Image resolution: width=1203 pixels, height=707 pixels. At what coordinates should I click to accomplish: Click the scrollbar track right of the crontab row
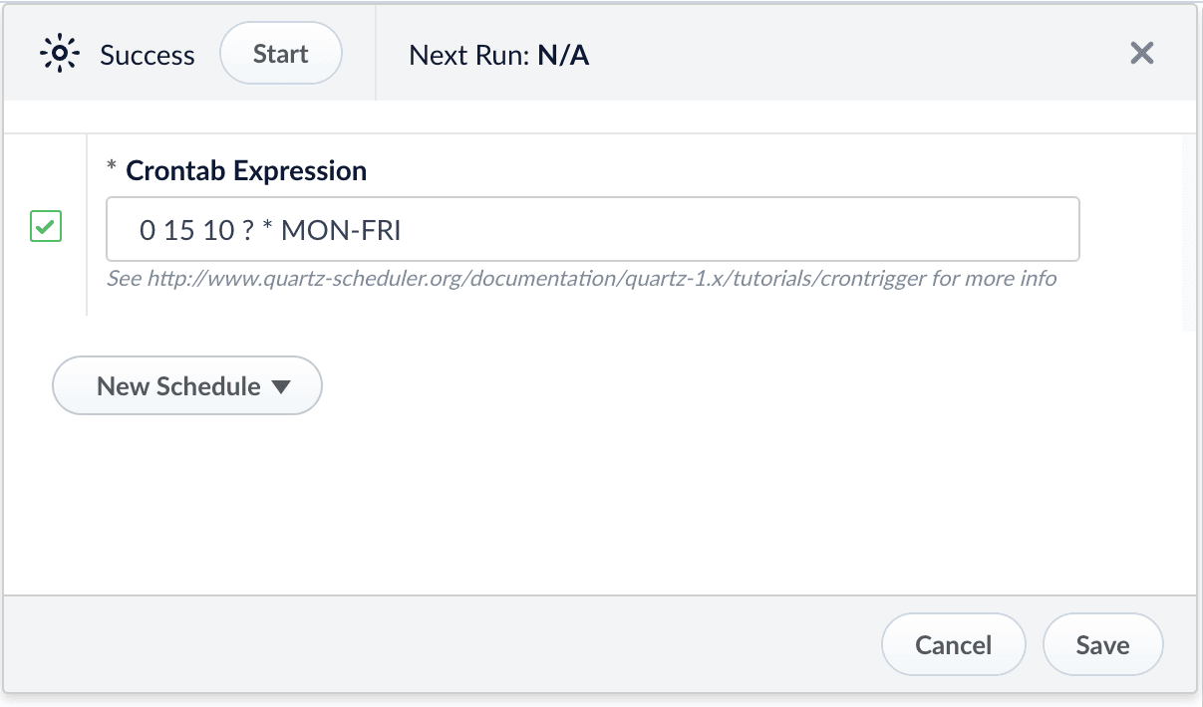click(1188, 231)
